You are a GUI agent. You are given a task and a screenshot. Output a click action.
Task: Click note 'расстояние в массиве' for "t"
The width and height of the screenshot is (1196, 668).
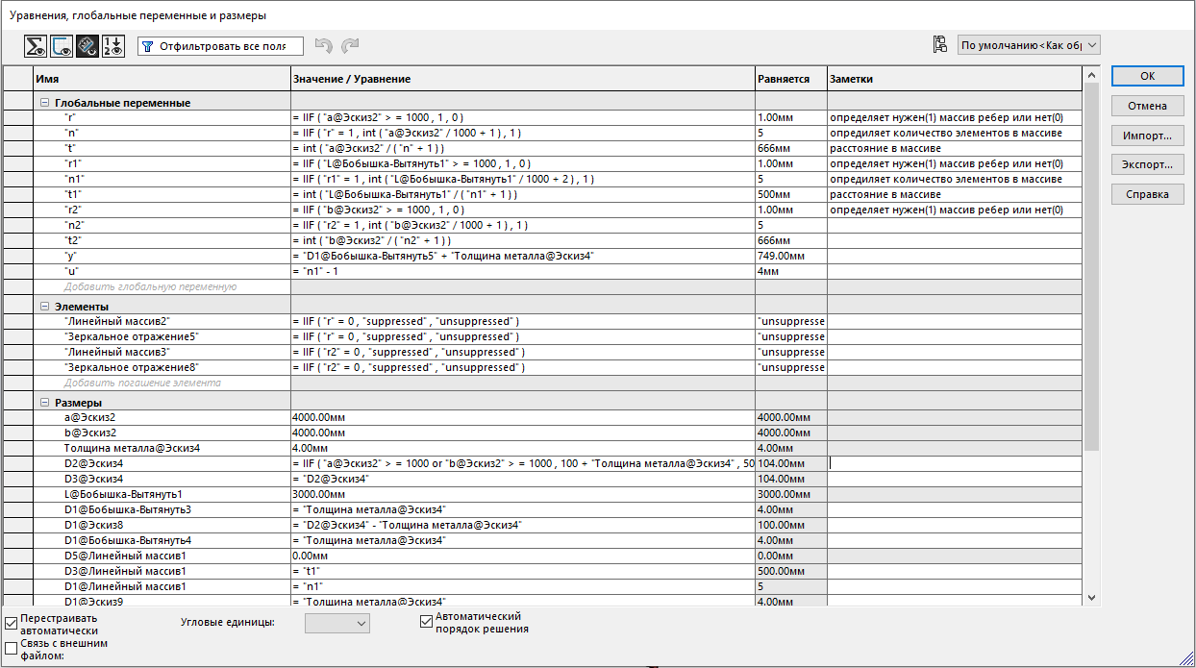[885, 148]
